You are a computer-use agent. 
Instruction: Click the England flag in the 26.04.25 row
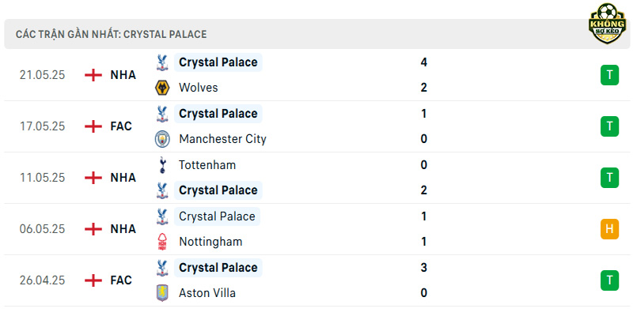(x=93, y=280)
